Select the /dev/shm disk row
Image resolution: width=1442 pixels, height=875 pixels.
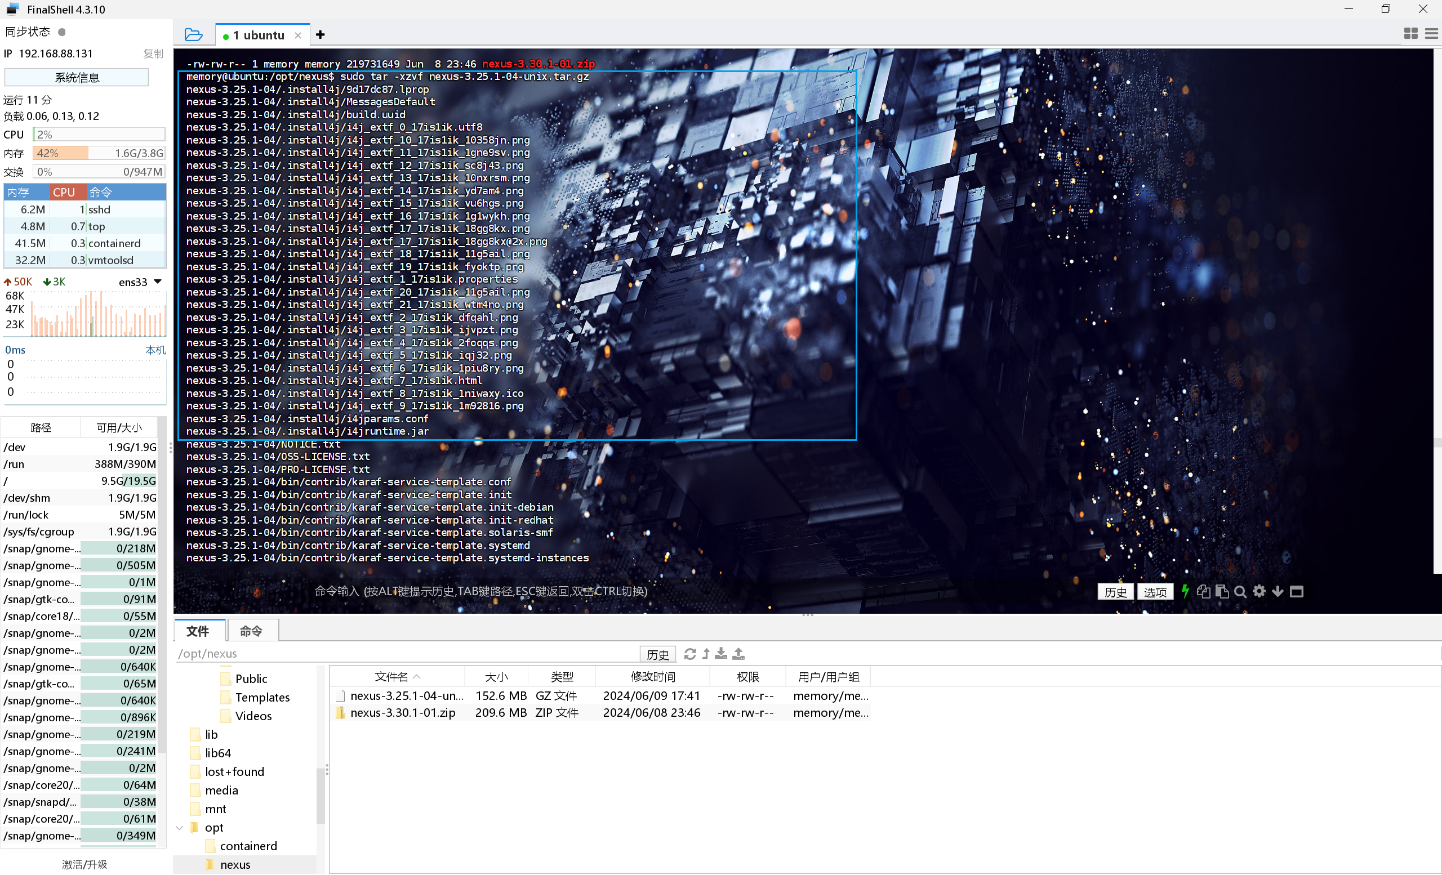[79, 498]
